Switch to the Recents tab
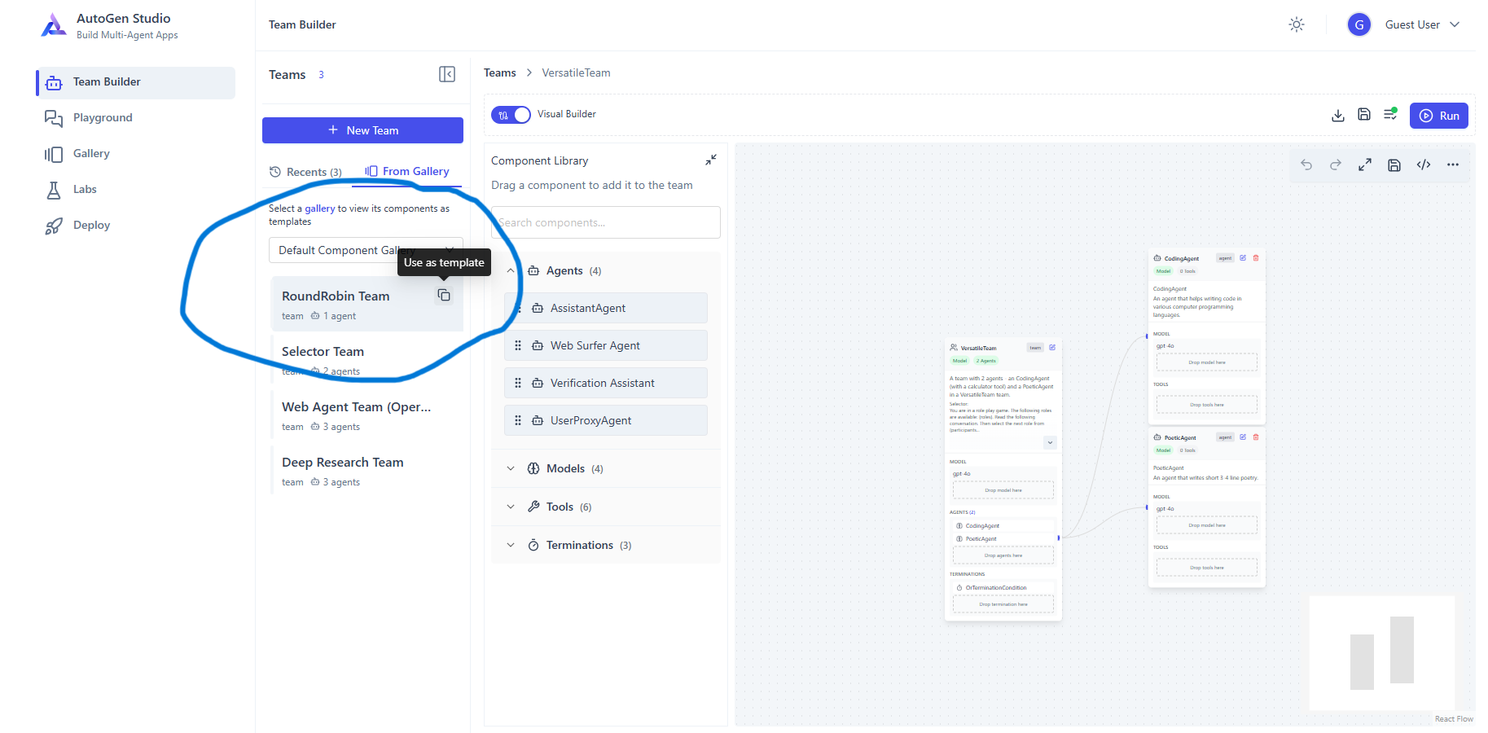The image size is (1488, 733). point(305,171)
